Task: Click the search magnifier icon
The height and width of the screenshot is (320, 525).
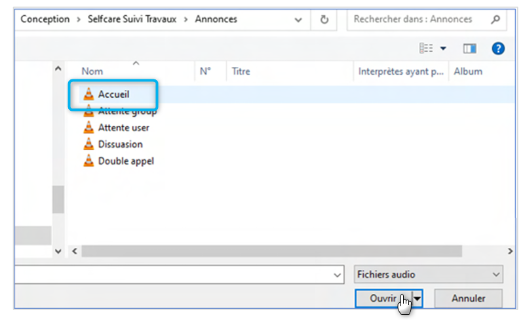Action: 495,20
